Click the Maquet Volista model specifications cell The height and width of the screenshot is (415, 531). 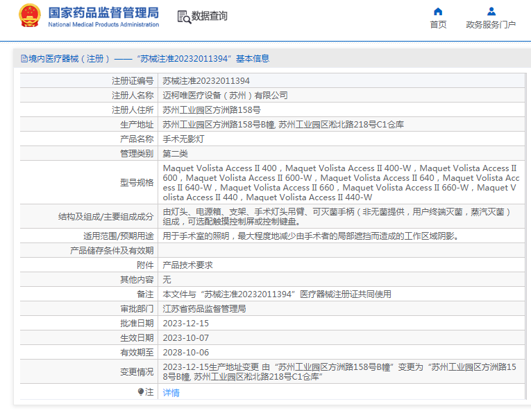point(341,182)
